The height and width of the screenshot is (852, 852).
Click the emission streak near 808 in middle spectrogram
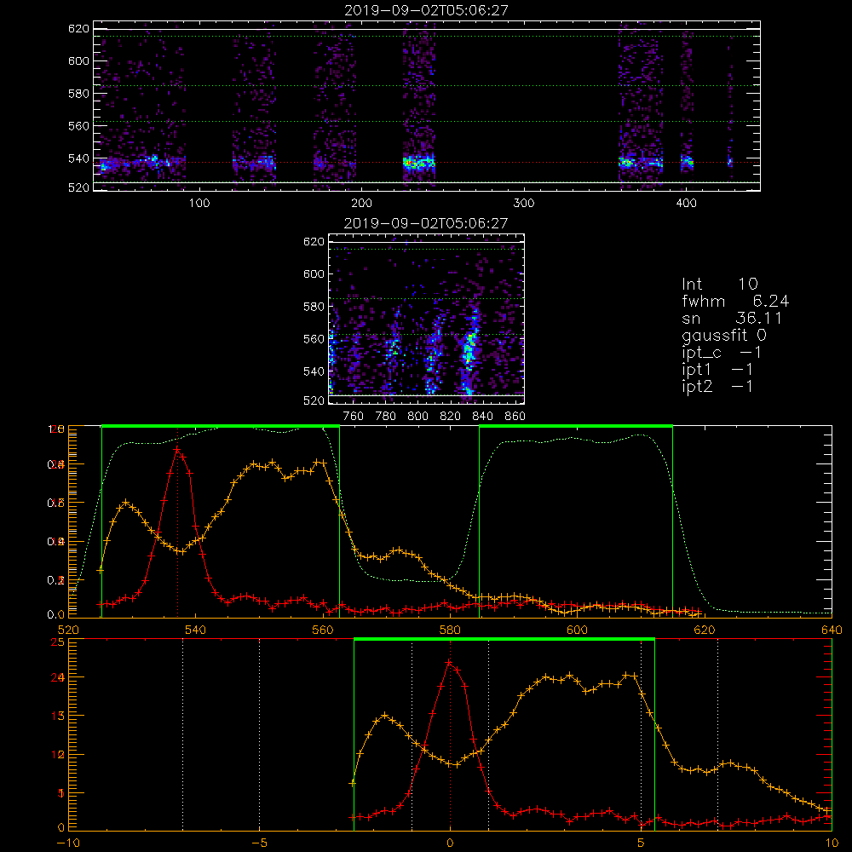(433, 354)
